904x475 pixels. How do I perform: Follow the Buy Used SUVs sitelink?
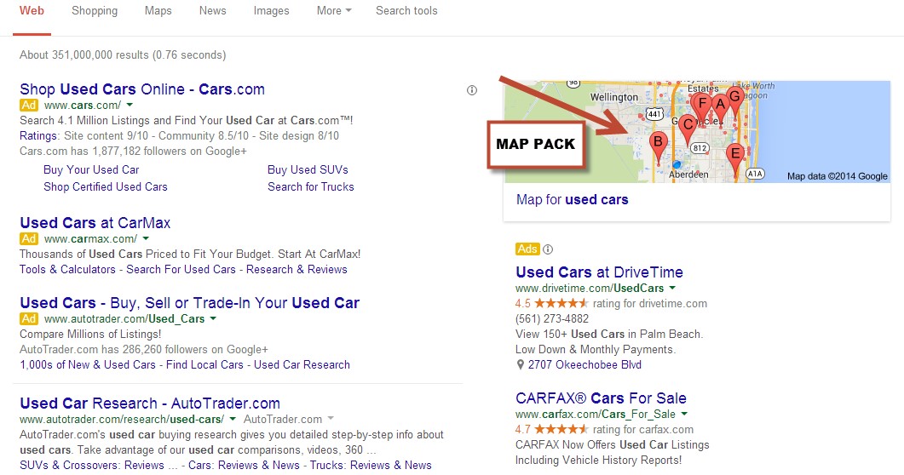coord(308,170)
